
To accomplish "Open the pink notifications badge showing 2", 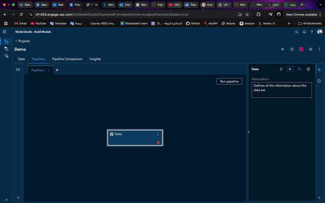I will coord(301,49).
